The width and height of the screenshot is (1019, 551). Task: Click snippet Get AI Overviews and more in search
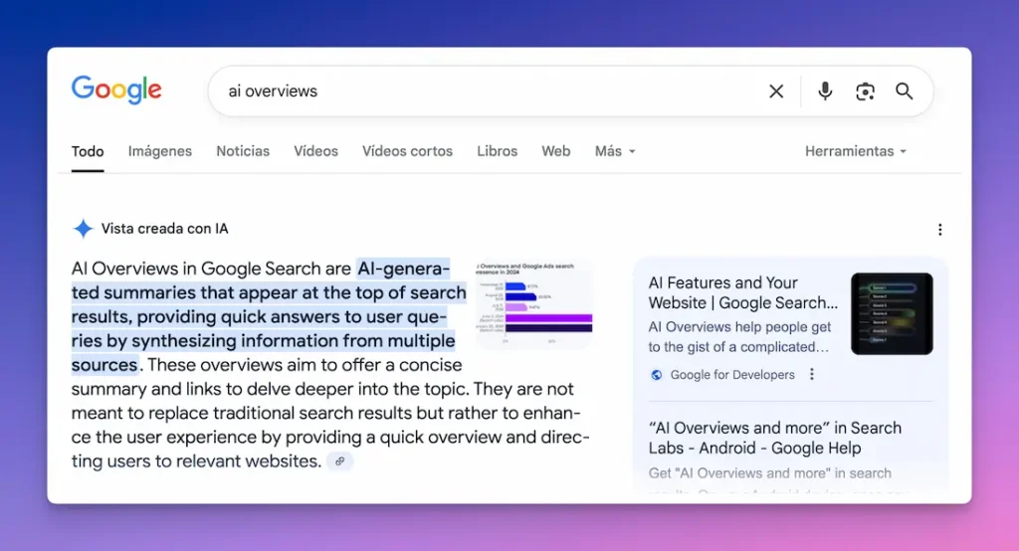(x=769, y=473)
